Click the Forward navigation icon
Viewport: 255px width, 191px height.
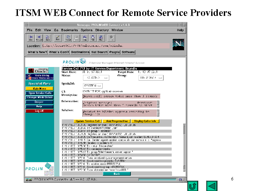pos(39,38)
